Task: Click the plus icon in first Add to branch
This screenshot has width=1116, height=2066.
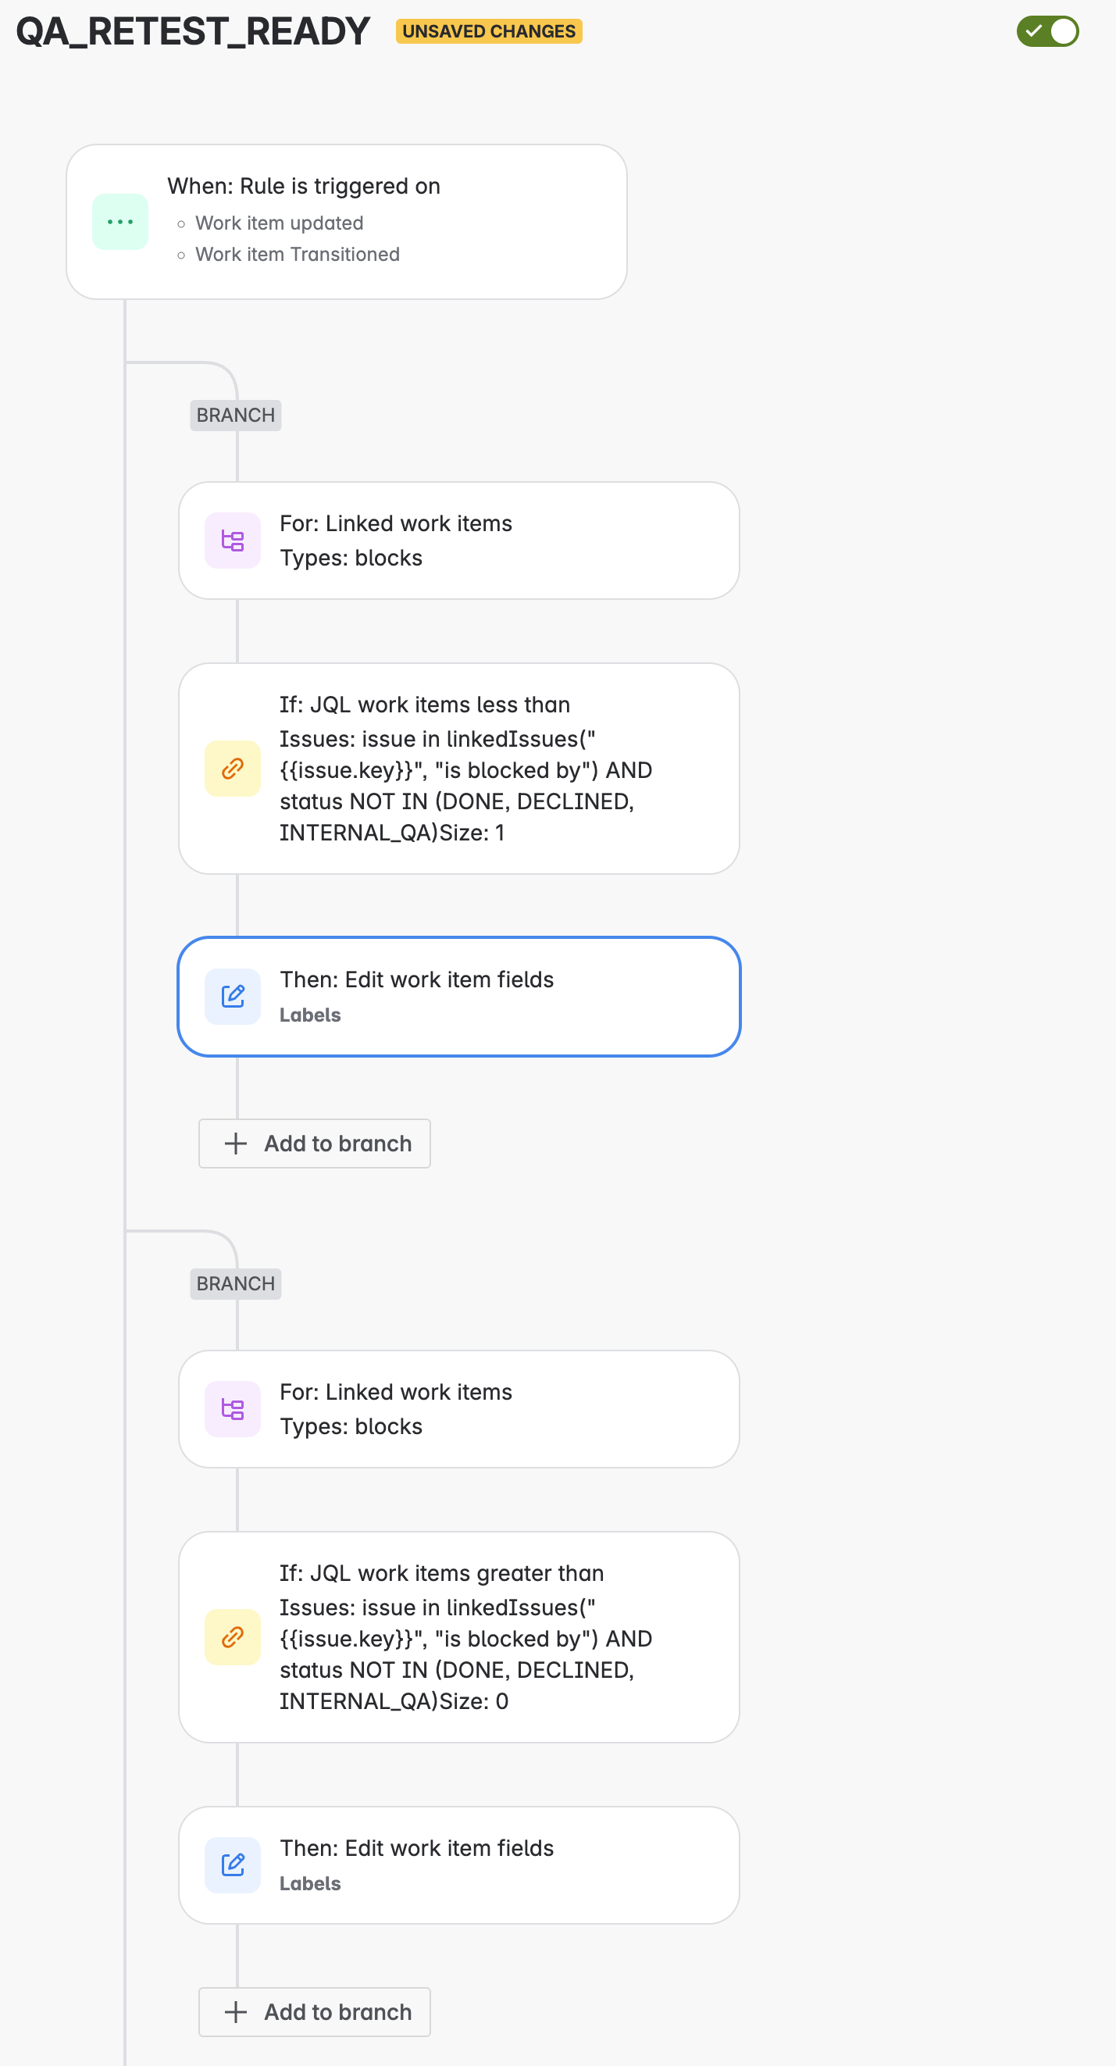Action: coord(236,1144)
